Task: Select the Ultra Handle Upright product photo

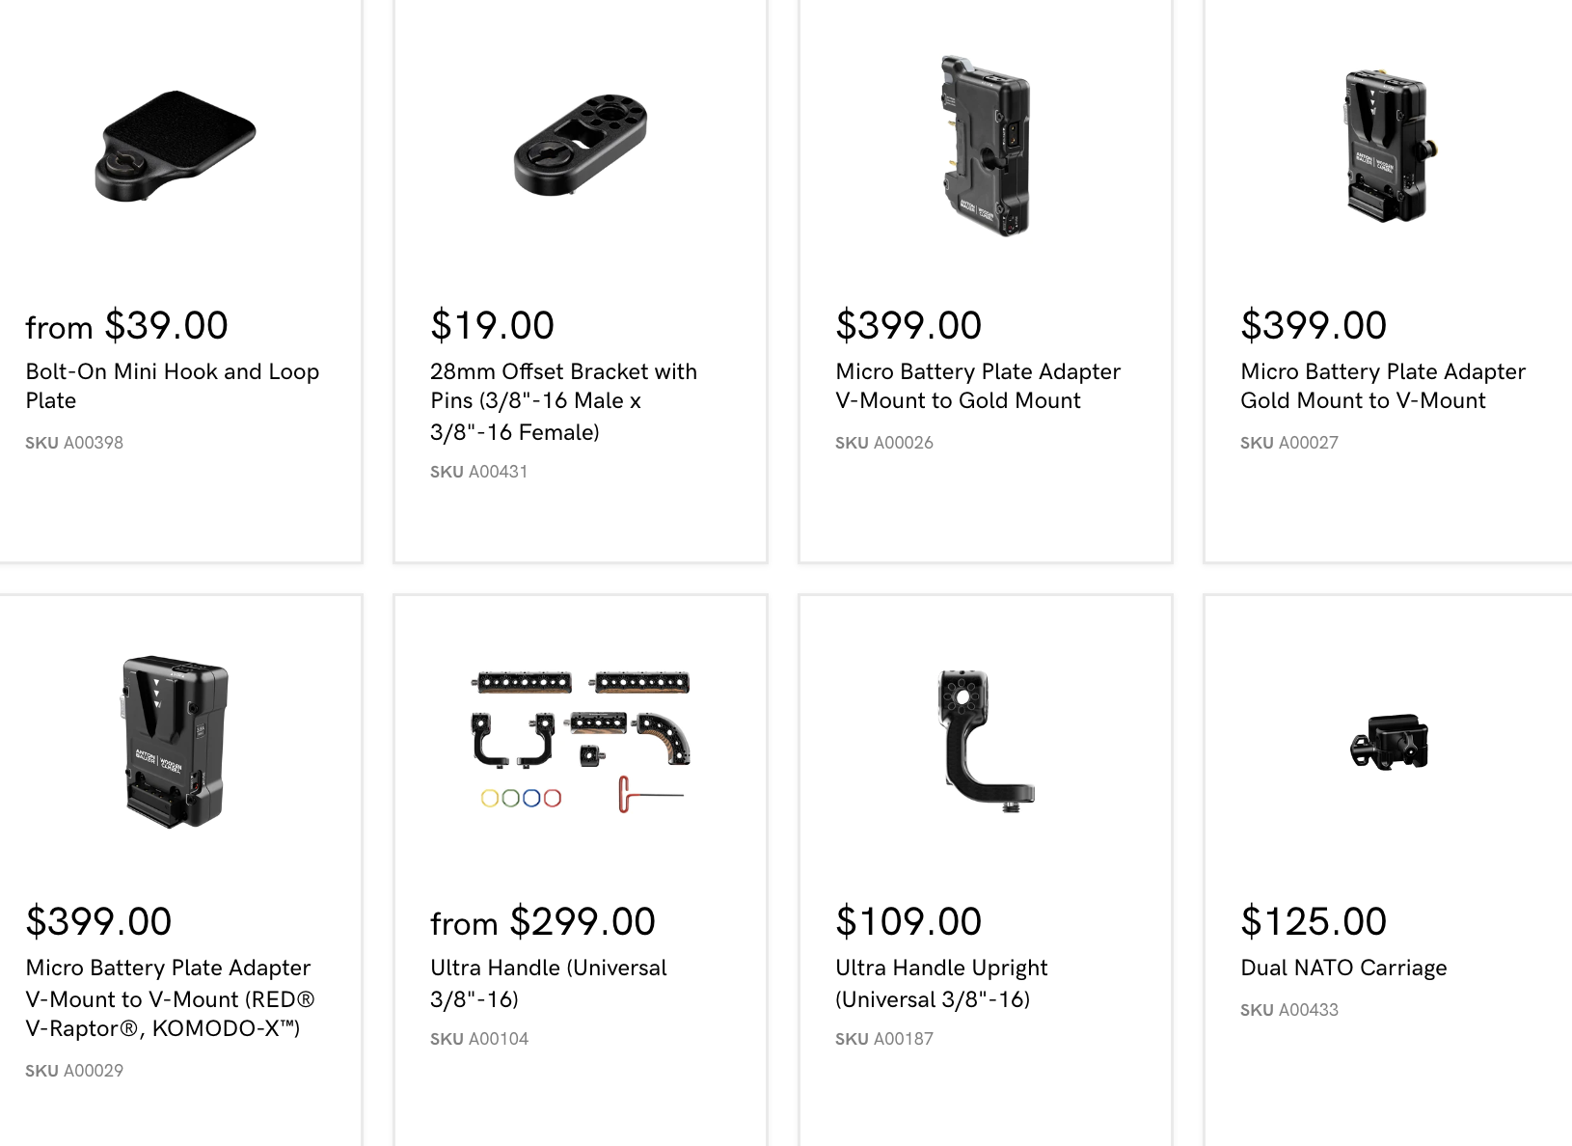Action: (985, 741)
